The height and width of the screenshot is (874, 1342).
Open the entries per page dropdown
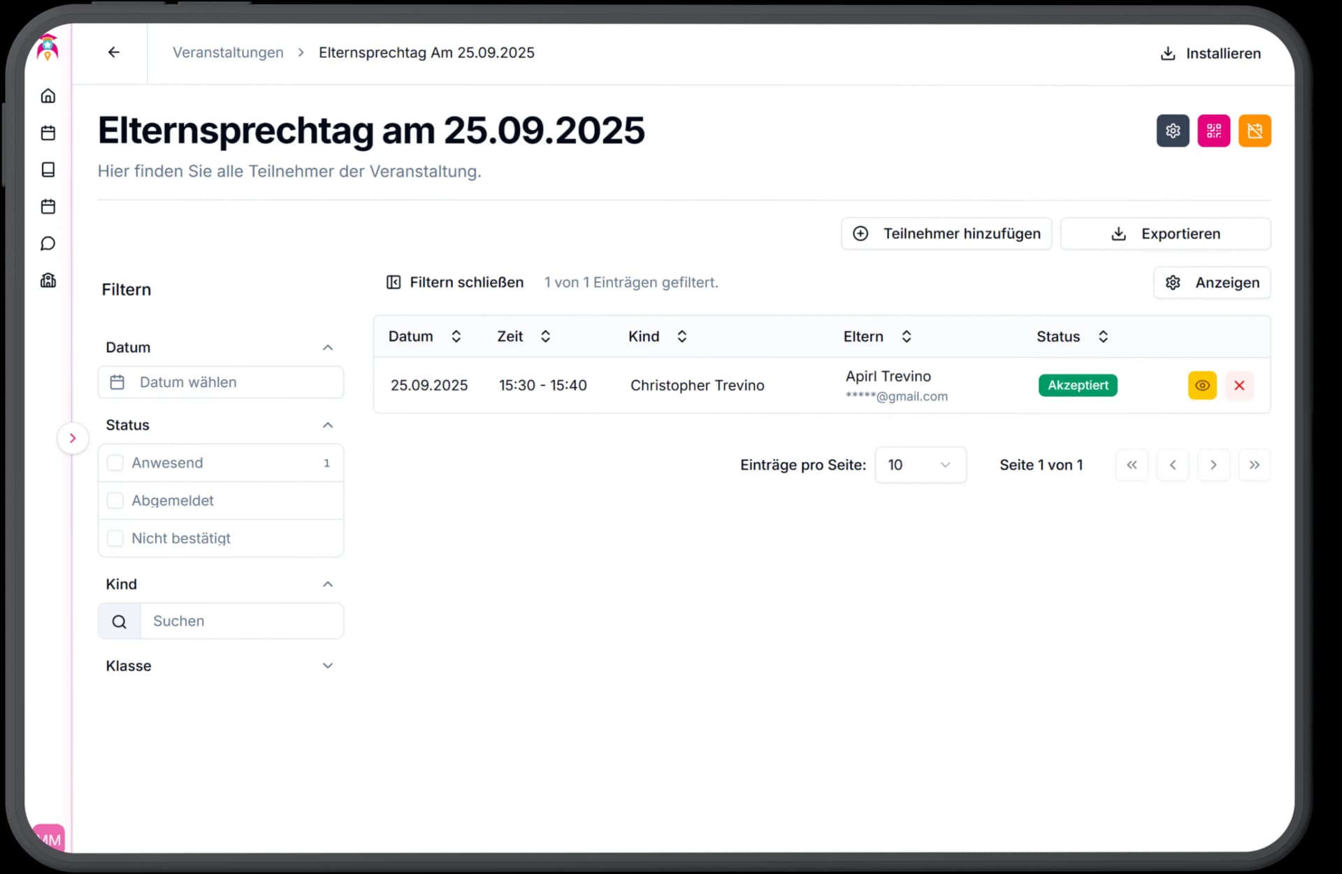tap(920, 465)
